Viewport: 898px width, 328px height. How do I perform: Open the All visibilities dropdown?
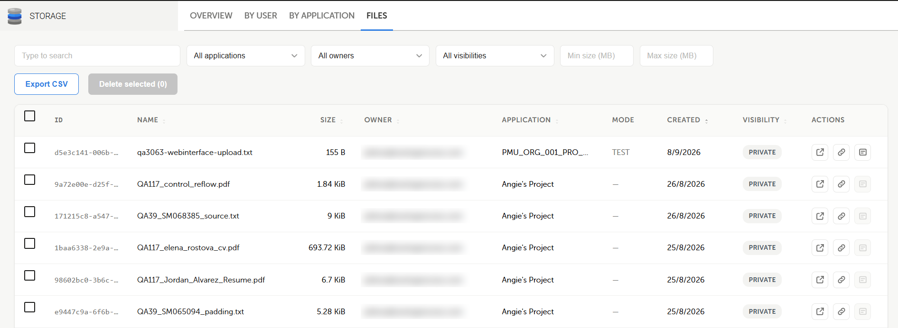click(x=495, y=55)
